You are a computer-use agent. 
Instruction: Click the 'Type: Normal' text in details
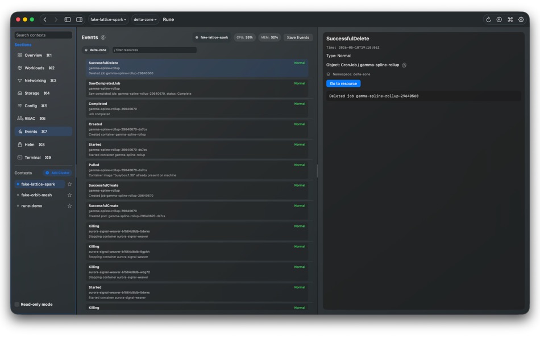coord(338,56)
